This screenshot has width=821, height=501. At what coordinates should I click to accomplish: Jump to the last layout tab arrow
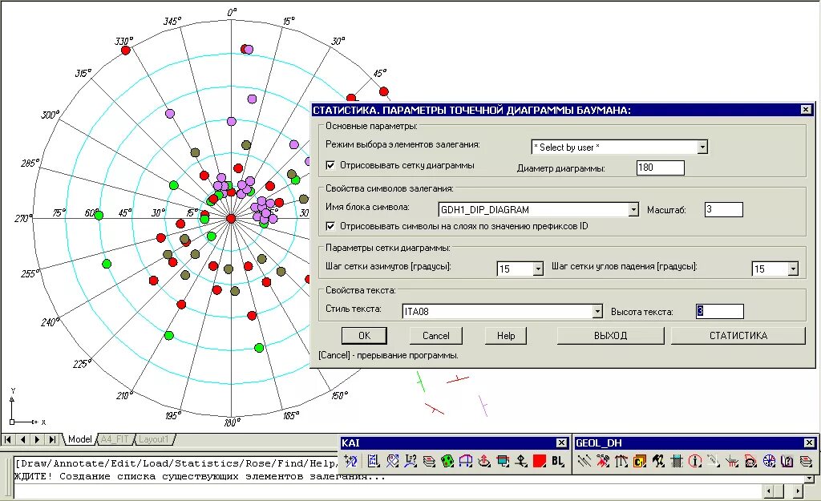click(52, 439)
